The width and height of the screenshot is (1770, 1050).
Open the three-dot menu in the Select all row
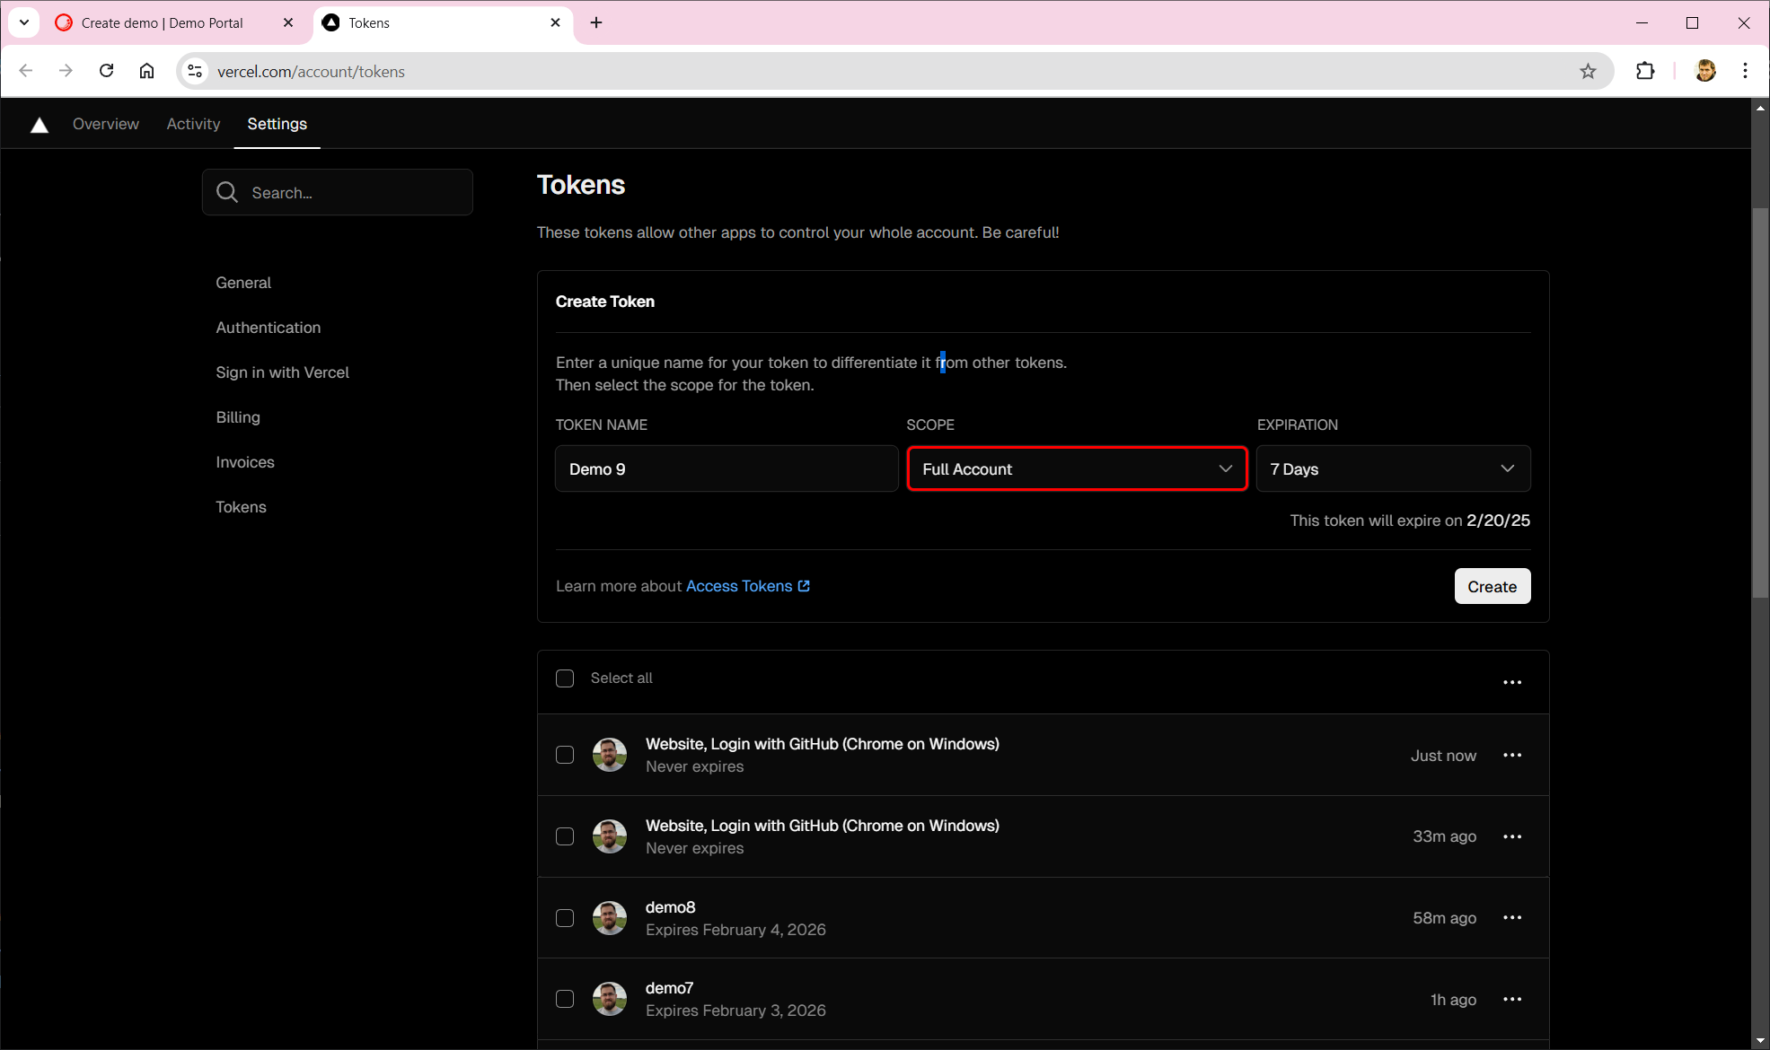pyautogui.click(x=1512, y=683)
